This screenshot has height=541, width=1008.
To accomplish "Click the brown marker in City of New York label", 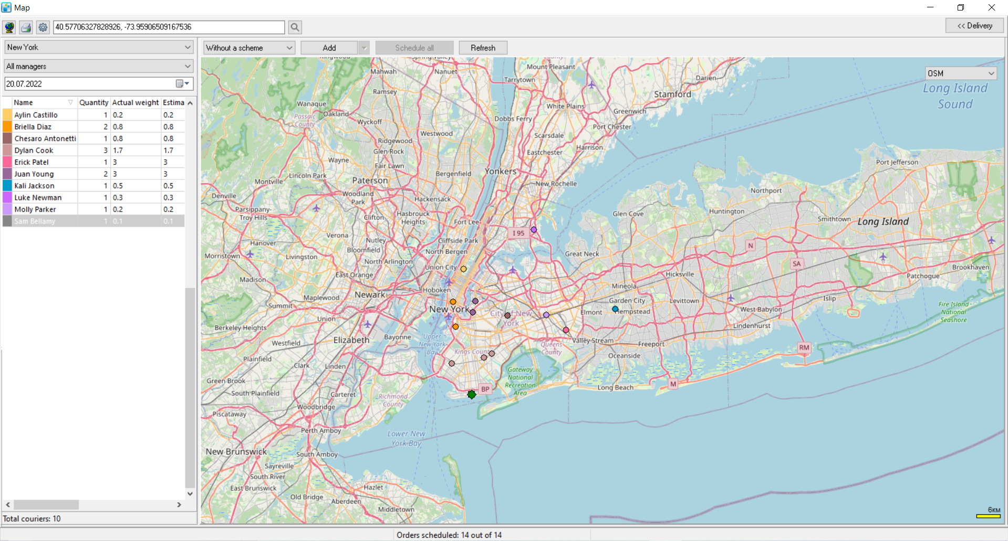I will 507,315.
